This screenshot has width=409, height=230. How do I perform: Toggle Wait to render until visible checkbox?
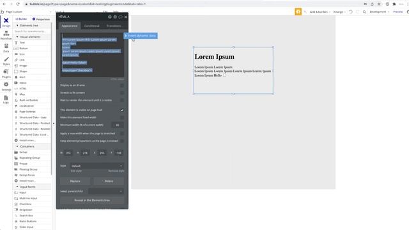122,100
